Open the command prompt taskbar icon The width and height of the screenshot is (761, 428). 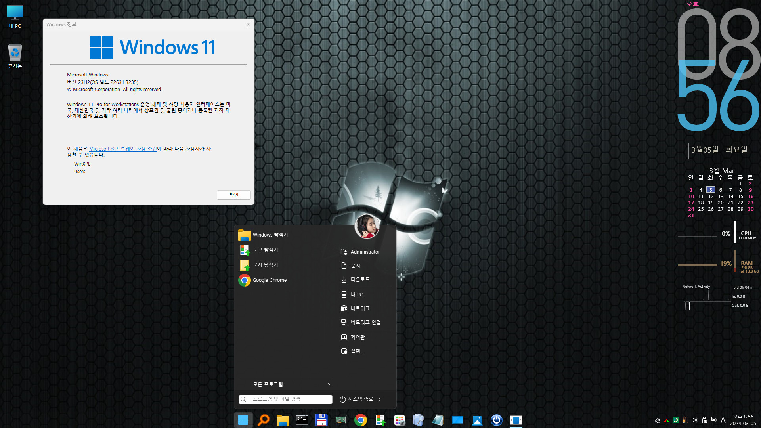(302, 420)
